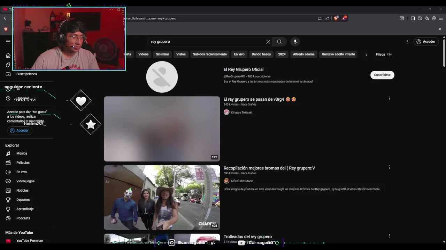Screen dimensions: 446x250
Task: Click the magnifying glass search button
Action: 279,42
